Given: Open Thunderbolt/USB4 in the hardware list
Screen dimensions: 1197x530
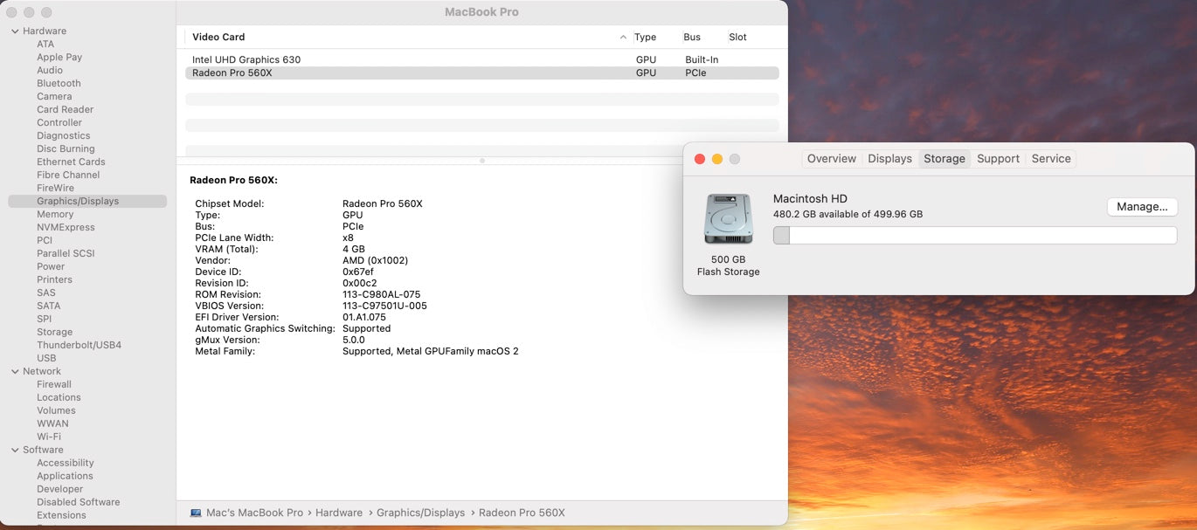Looking at the screenshot, I should click(79, 345).
